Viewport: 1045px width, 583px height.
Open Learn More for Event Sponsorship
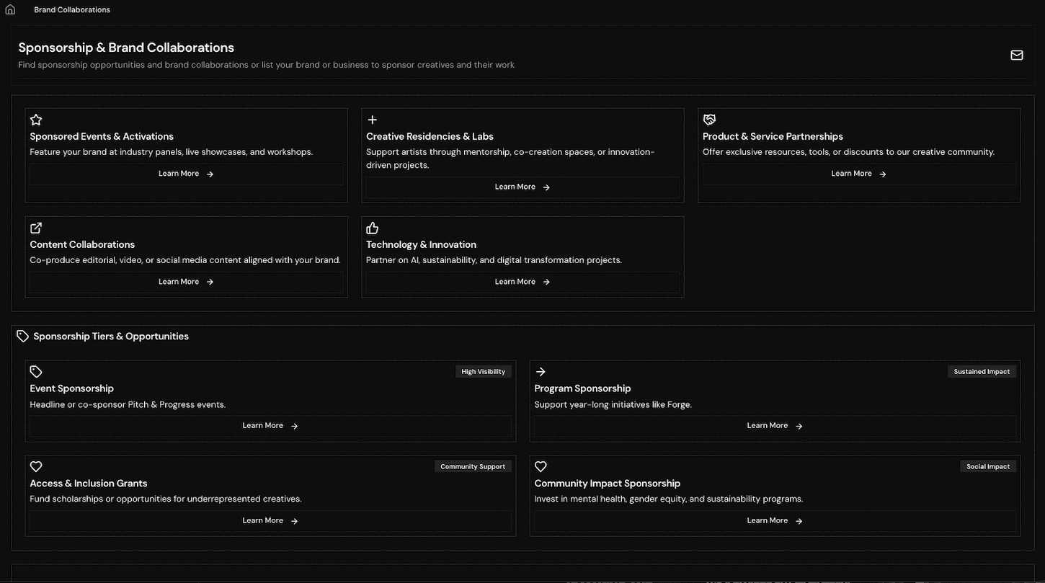(270, 426)
